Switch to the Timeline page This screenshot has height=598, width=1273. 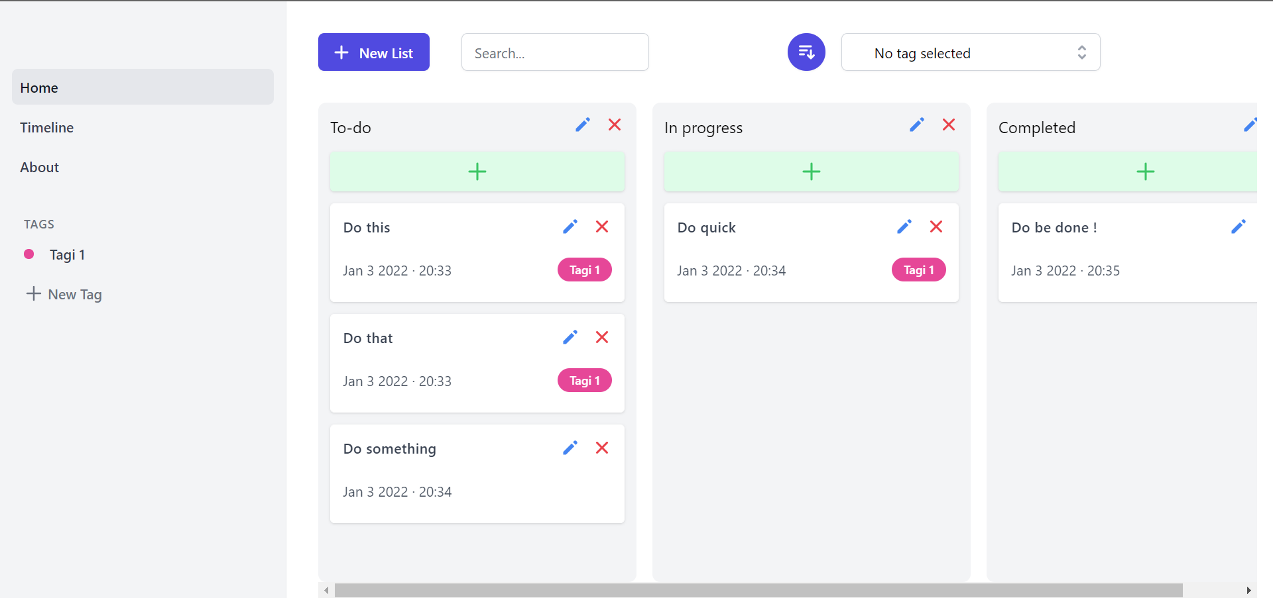(46, 127)
